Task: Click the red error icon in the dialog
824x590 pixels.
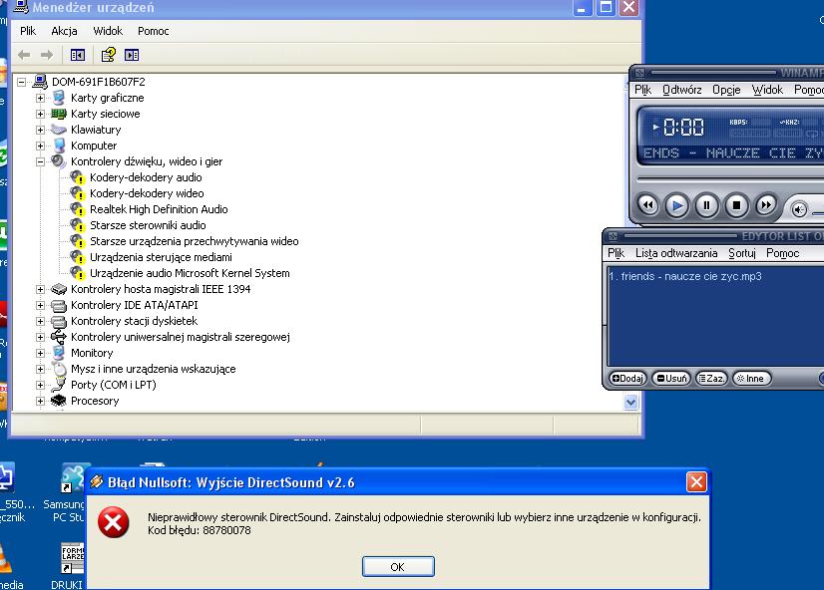Action: coord(113,522)
